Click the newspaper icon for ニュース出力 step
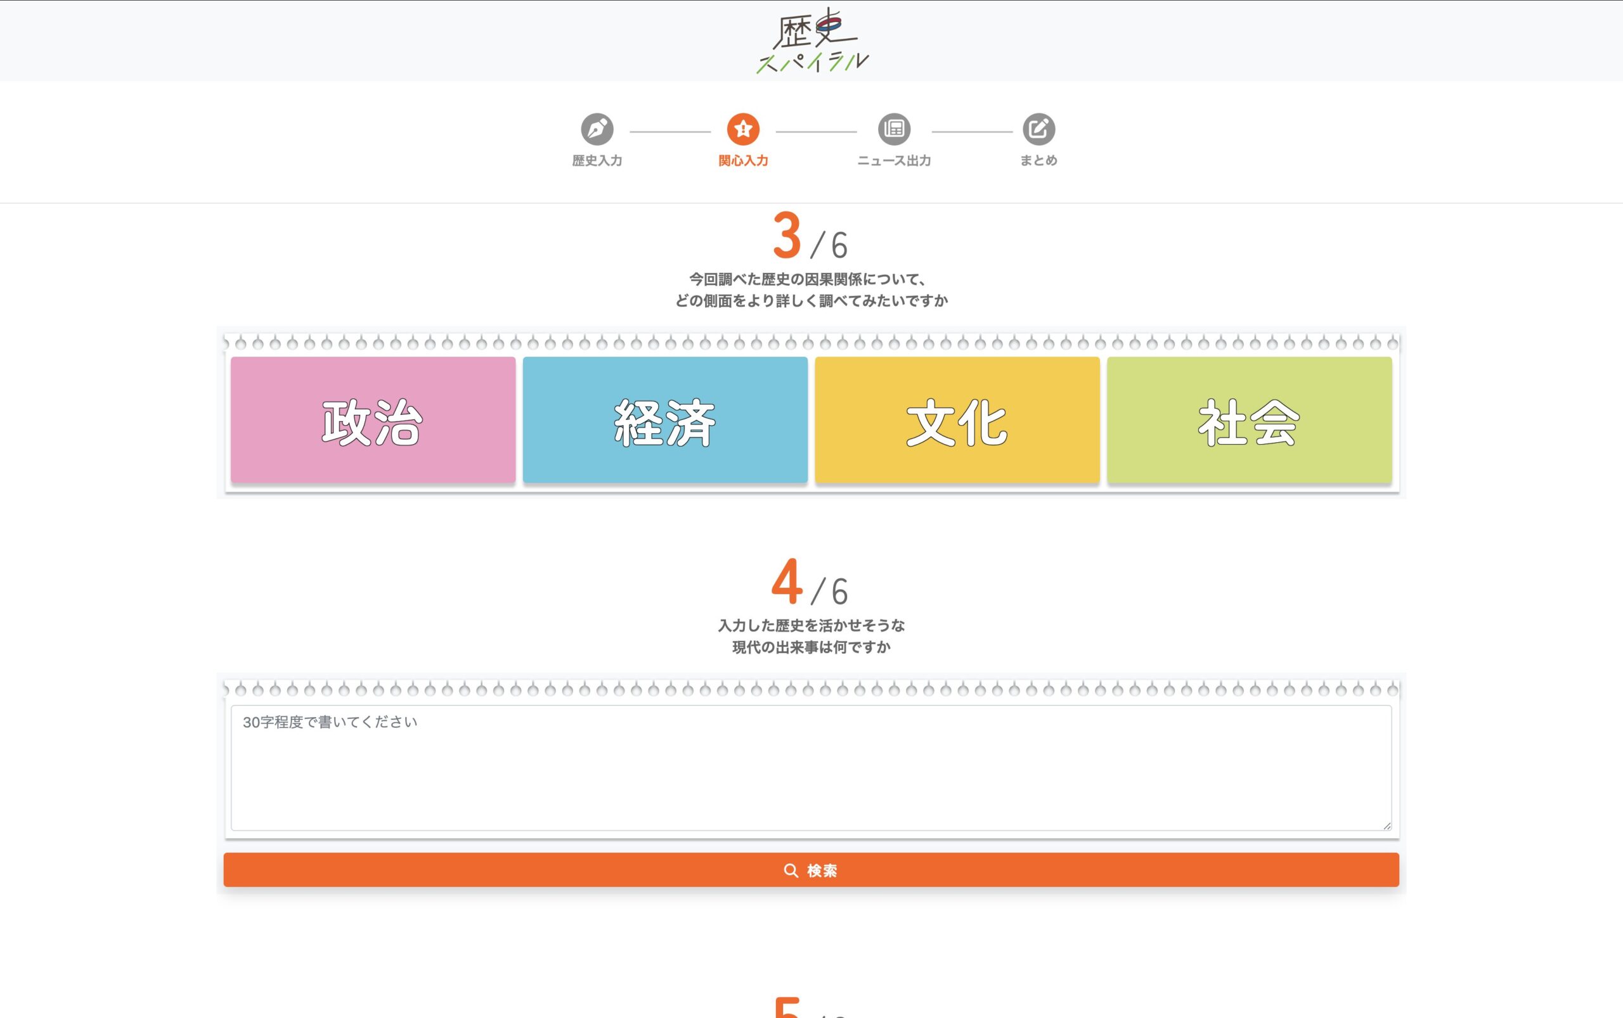This screenshot has width=1623, height=1018. click(894, 129)
